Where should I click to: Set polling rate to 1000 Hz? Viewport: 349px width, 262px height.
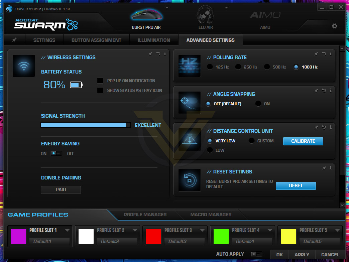tap(296, 67)
